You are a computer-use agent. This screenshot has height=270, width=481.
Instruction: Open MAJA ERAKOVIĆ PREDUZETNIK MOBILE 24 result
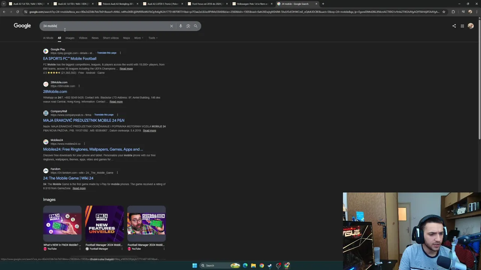click(83, 120)
